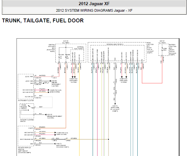
Task: Click the 'BATTERY JUNCTION BOX' label
Action: tap(173, 50)
